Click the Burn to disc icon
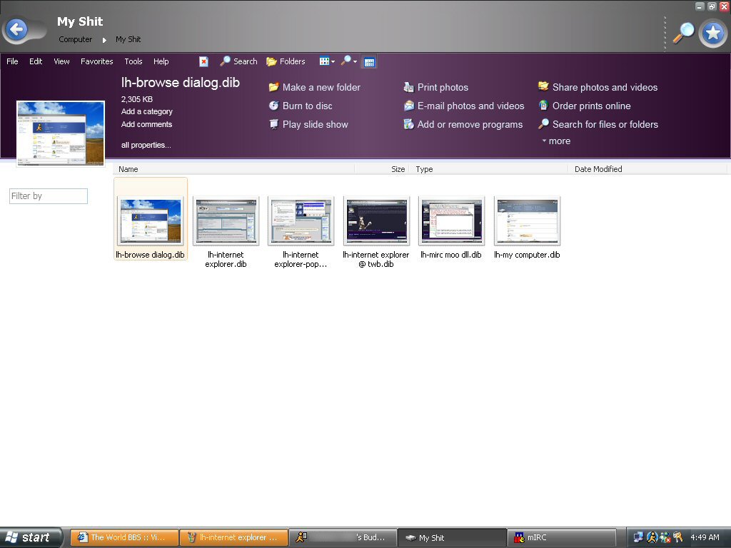The image size is (731, 548). (273, 106)
